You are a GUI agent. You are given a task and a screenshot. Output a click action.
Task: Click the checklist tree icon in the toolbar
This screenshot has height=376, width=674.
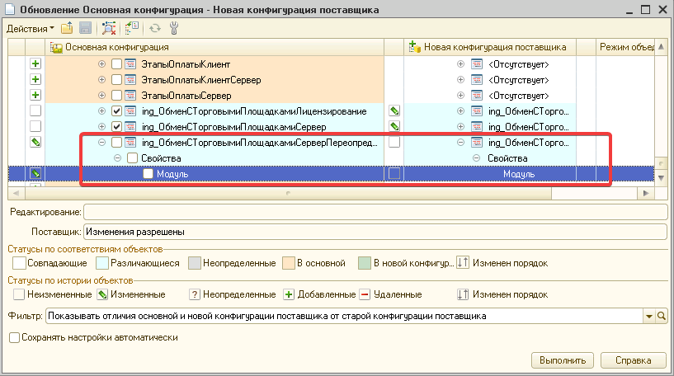(x=131, y=28)
